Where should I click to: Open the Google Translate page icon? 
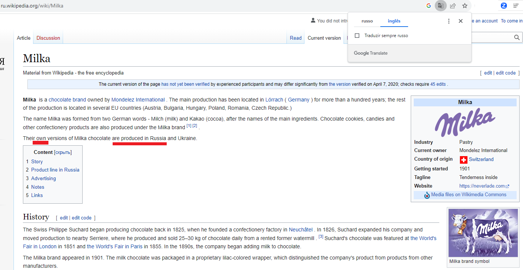click(x=440, y=6)
